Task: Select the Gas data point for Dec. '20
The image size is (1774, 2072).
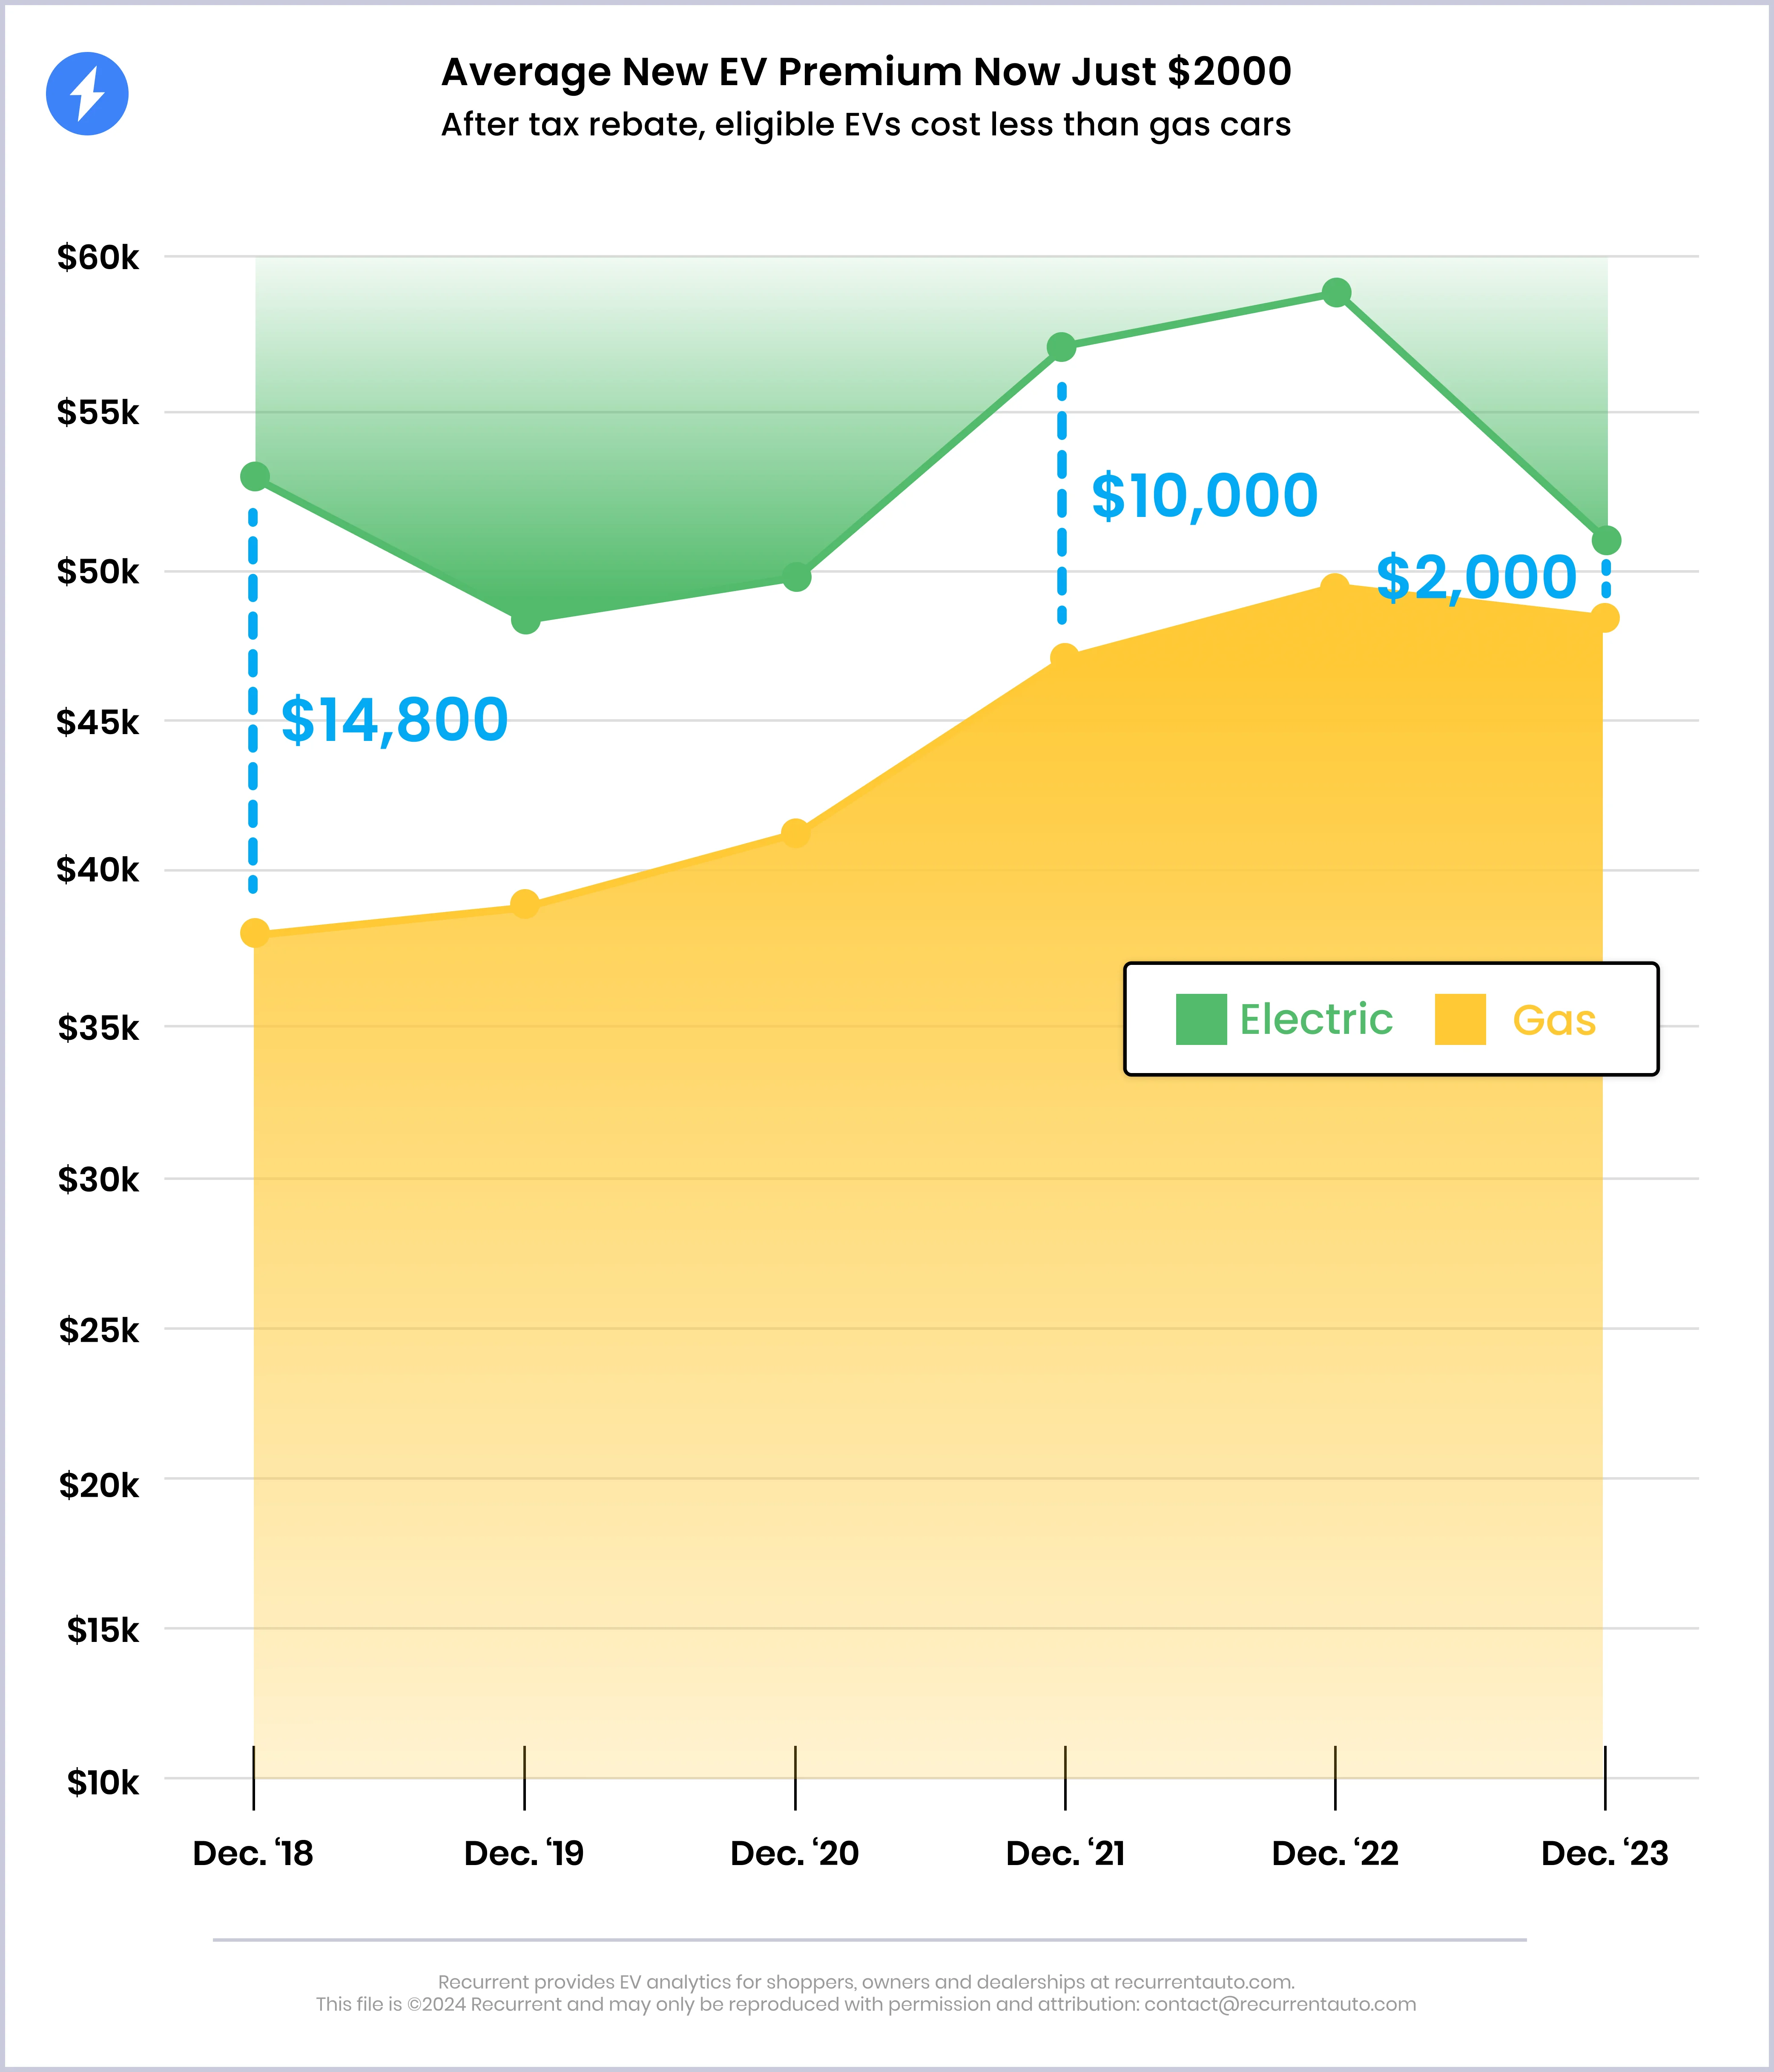Action: (x=795, y=833)
